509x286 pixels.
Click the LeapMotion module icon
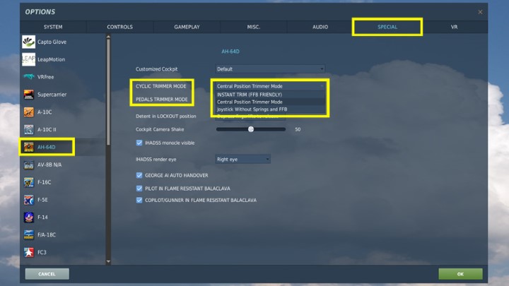[x=28, y=59]
